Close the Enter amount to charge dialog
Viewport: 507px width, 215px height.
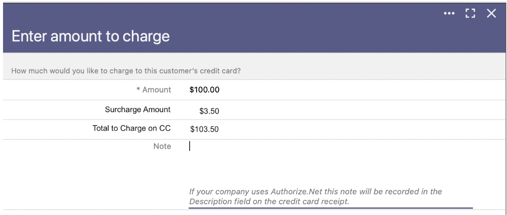[491, 13]
